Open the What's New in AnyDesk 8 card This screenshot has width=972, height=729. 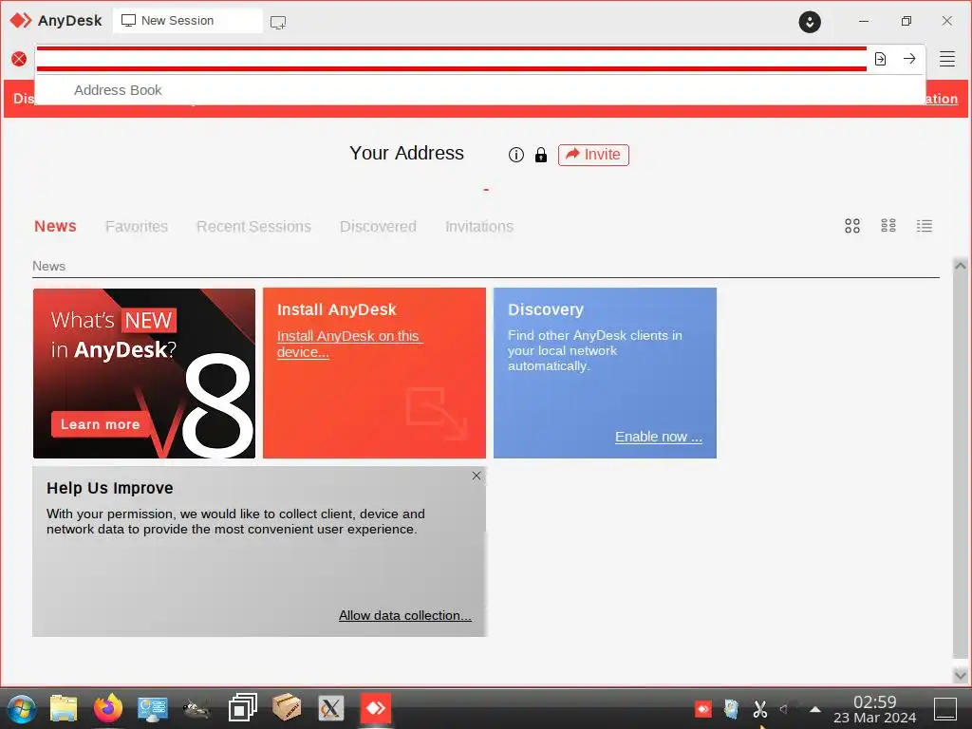pos(144,373)
